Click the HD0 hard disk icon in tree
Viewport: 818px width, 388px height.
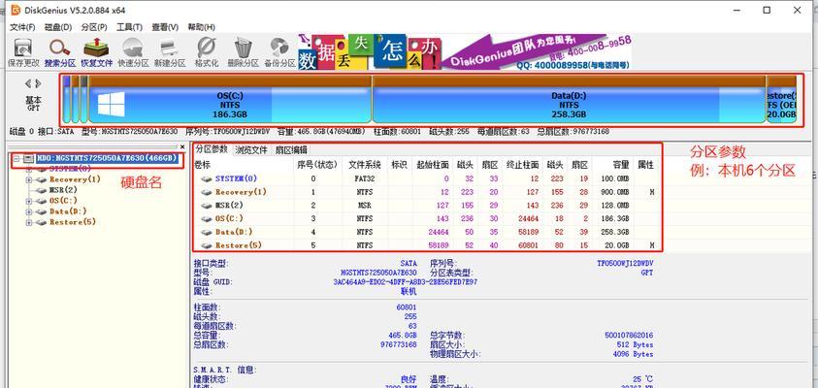pos(29,158)
